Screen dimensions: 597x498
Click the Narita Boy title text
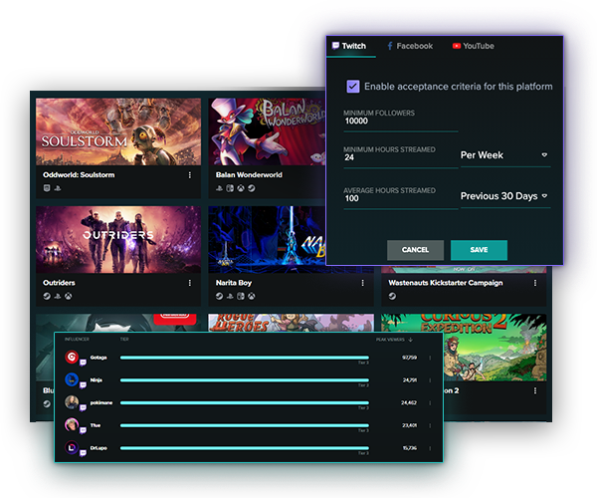click(x=234, y=283)
